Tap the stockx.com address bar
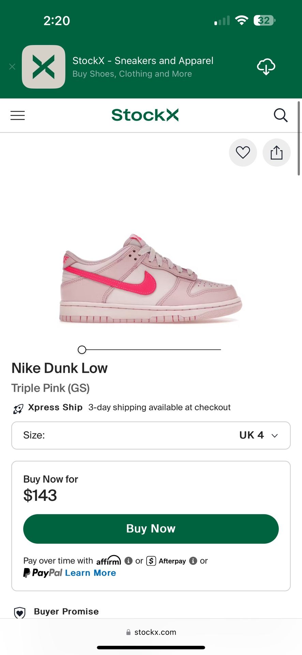 [151, 632]
